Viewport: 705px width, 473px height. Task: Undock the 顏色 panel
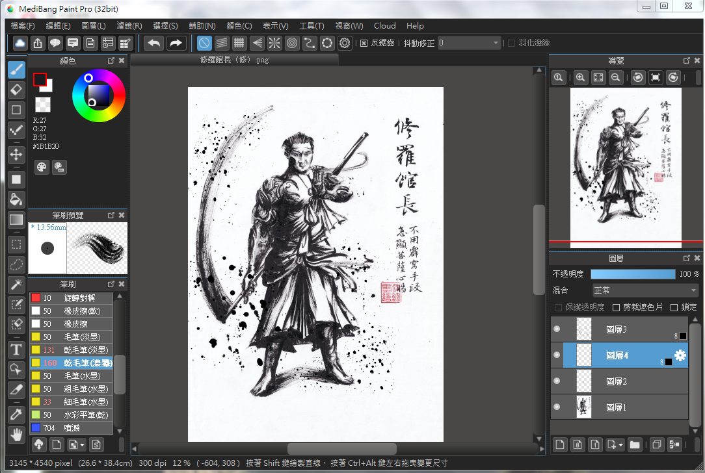coord(111,60)
